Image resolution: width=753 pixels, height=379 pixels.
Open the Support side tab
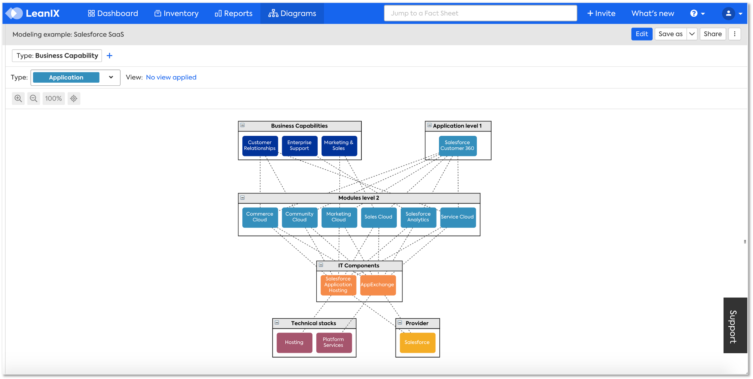(x=735, y=325)
